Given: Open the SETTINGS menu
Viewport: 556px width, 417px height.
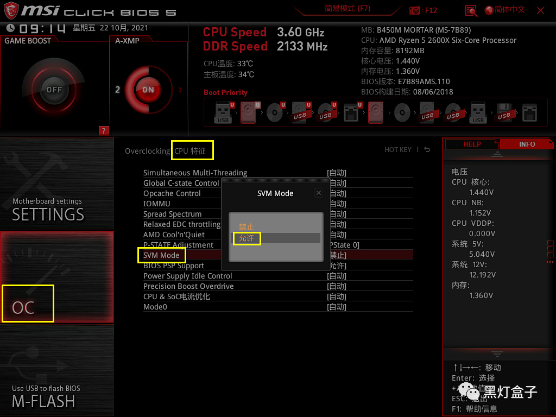Looking at the screenshot, I should [x=56, y=184].
